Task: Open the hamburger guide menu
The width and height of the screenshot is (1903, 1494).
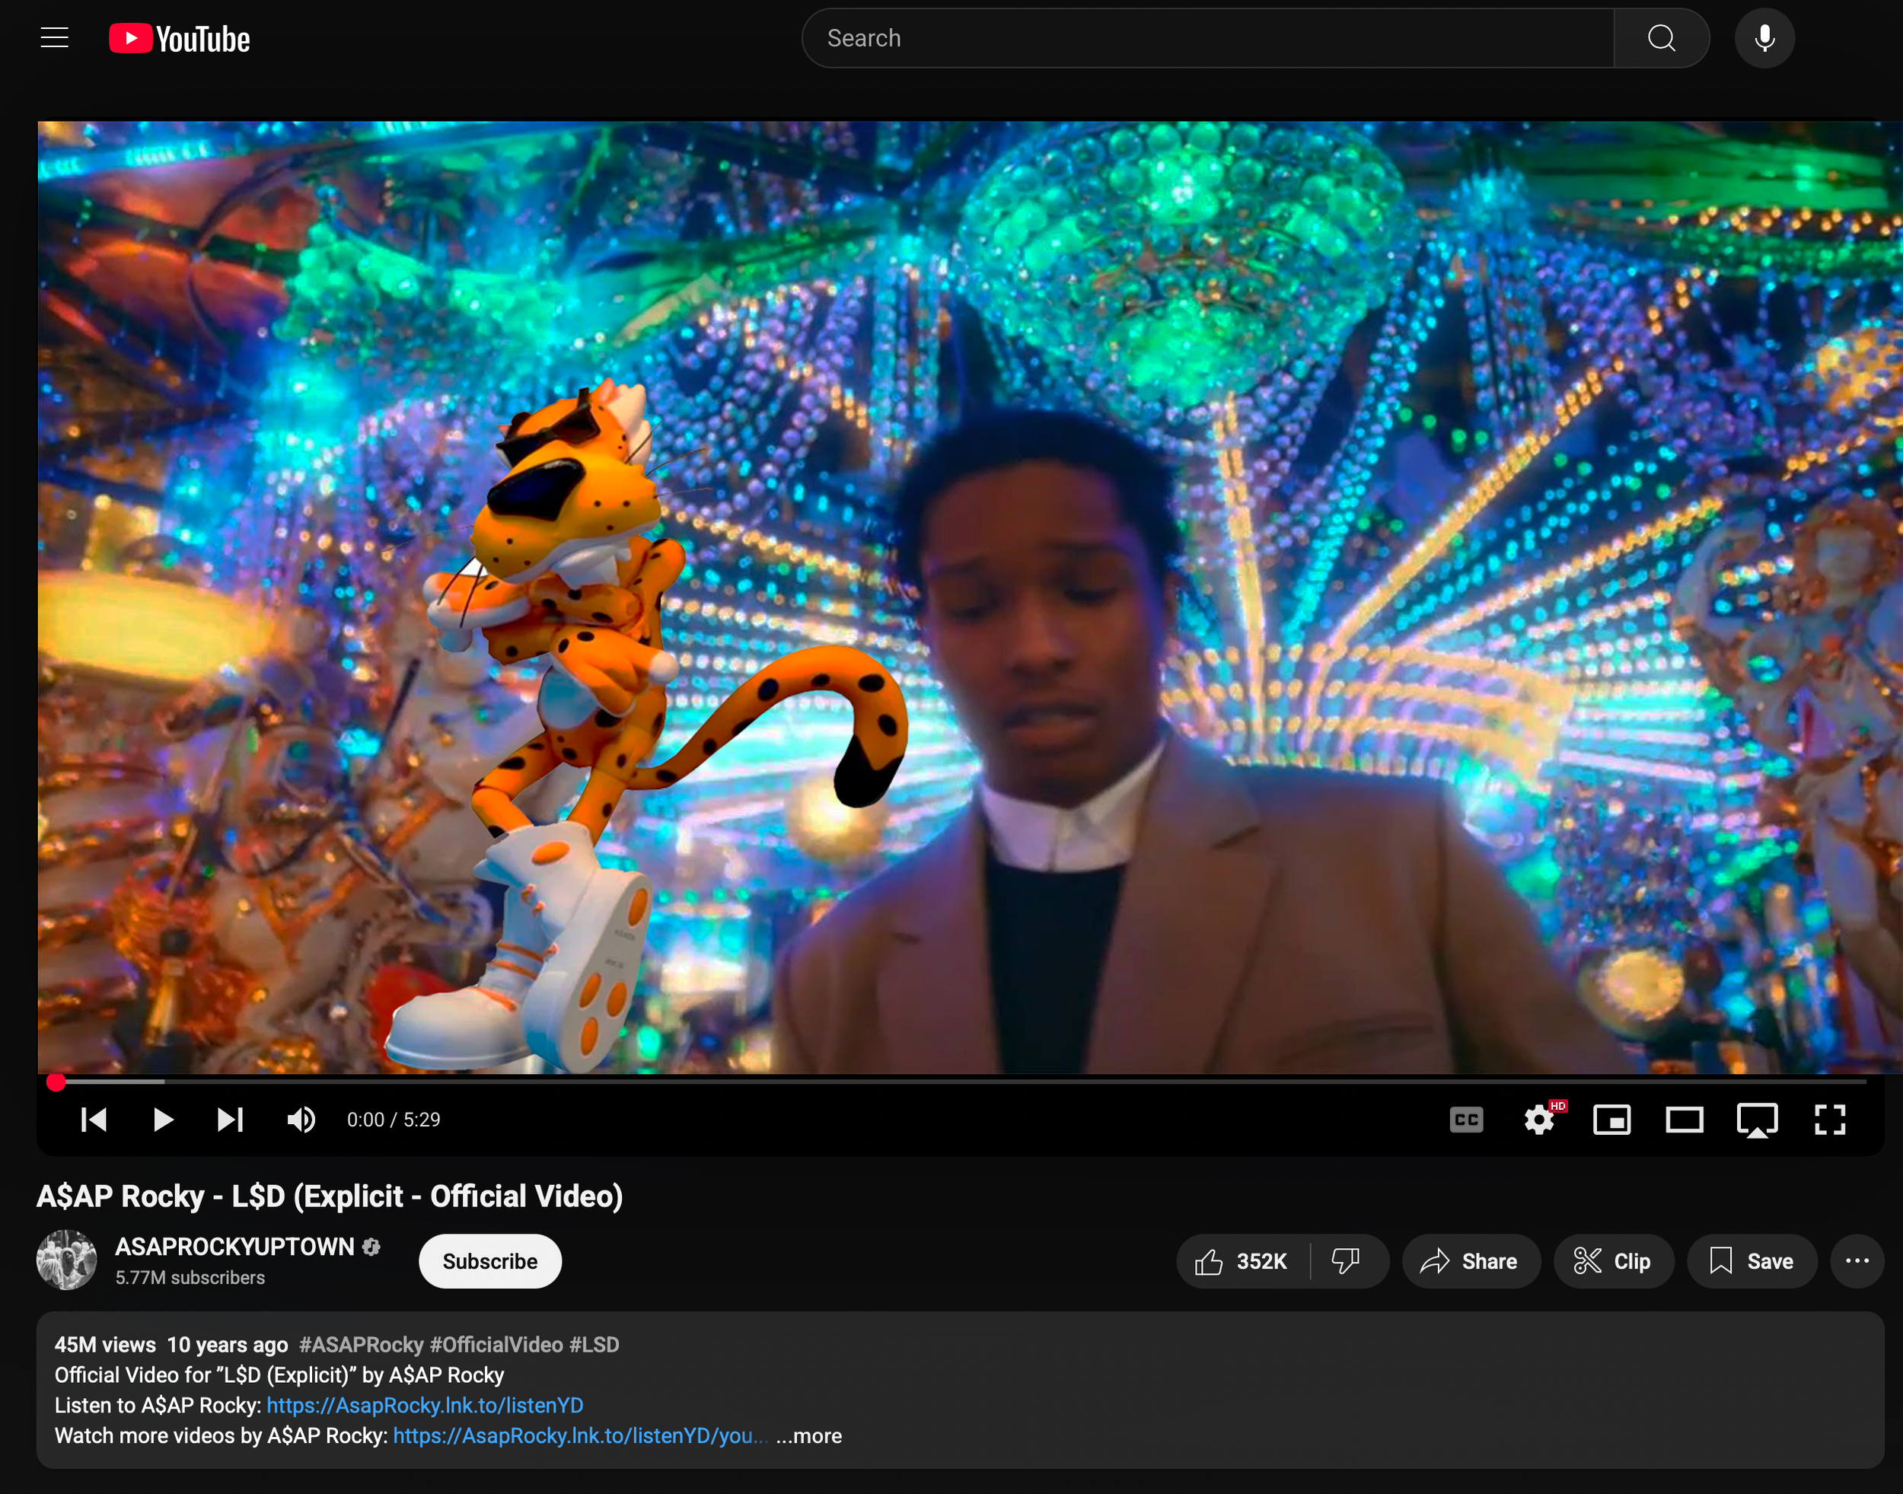Action: click(x=54, y=37)
